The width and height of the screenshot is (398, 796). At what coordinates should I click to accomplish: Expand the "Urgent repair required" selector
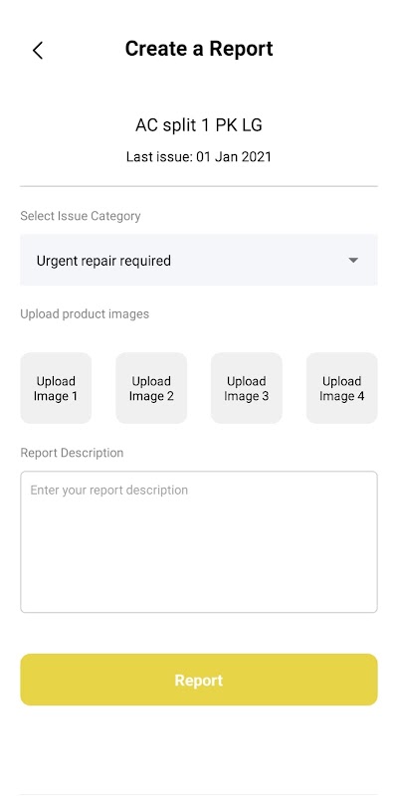(x=199, y=260)
